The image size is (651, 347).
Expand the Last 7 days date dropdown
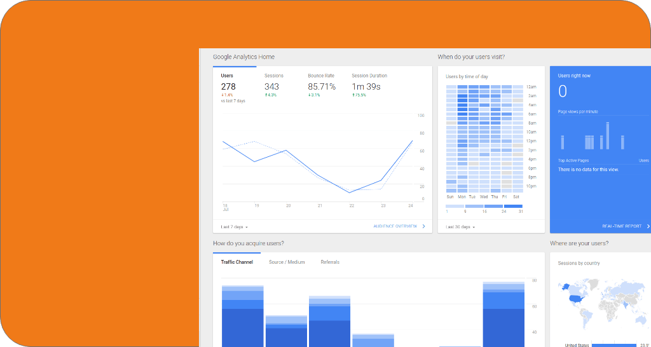tap(234, 227)
